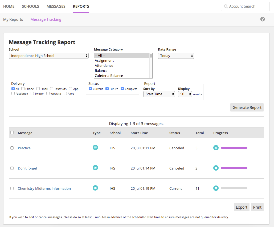This screenshot has width=274, height=227.
Task: Open the Practice message link
Action: [x=24, y=148]
